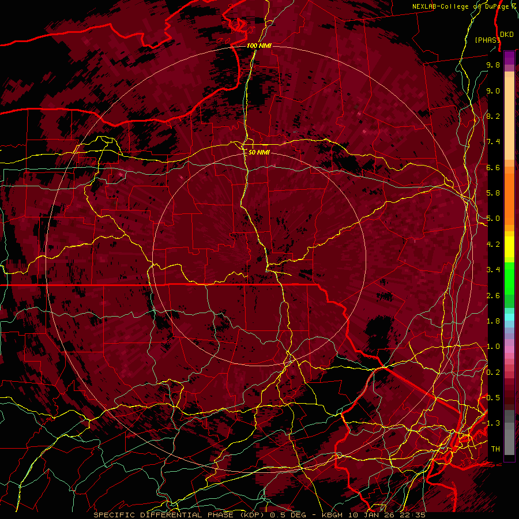Click the 22:35 timestamp
519x519 pixels.
point(412,515)
